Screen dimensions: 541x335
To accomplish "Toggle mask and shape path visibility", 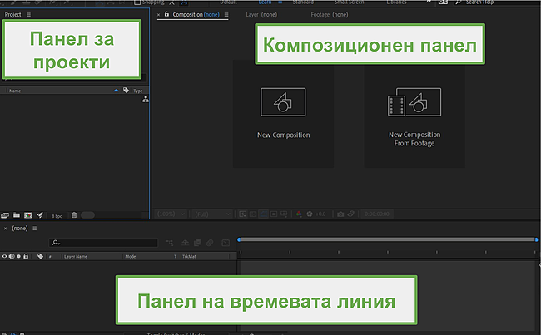I will click(263, 214).
